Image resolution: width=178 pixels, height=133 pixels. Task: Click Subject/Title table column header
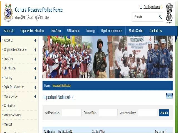(x=98, y=132)
